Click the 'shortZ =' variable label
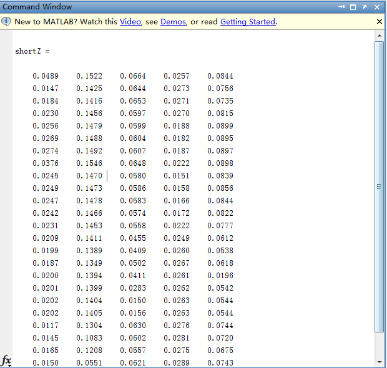387x368 pixels. (32, 51)
